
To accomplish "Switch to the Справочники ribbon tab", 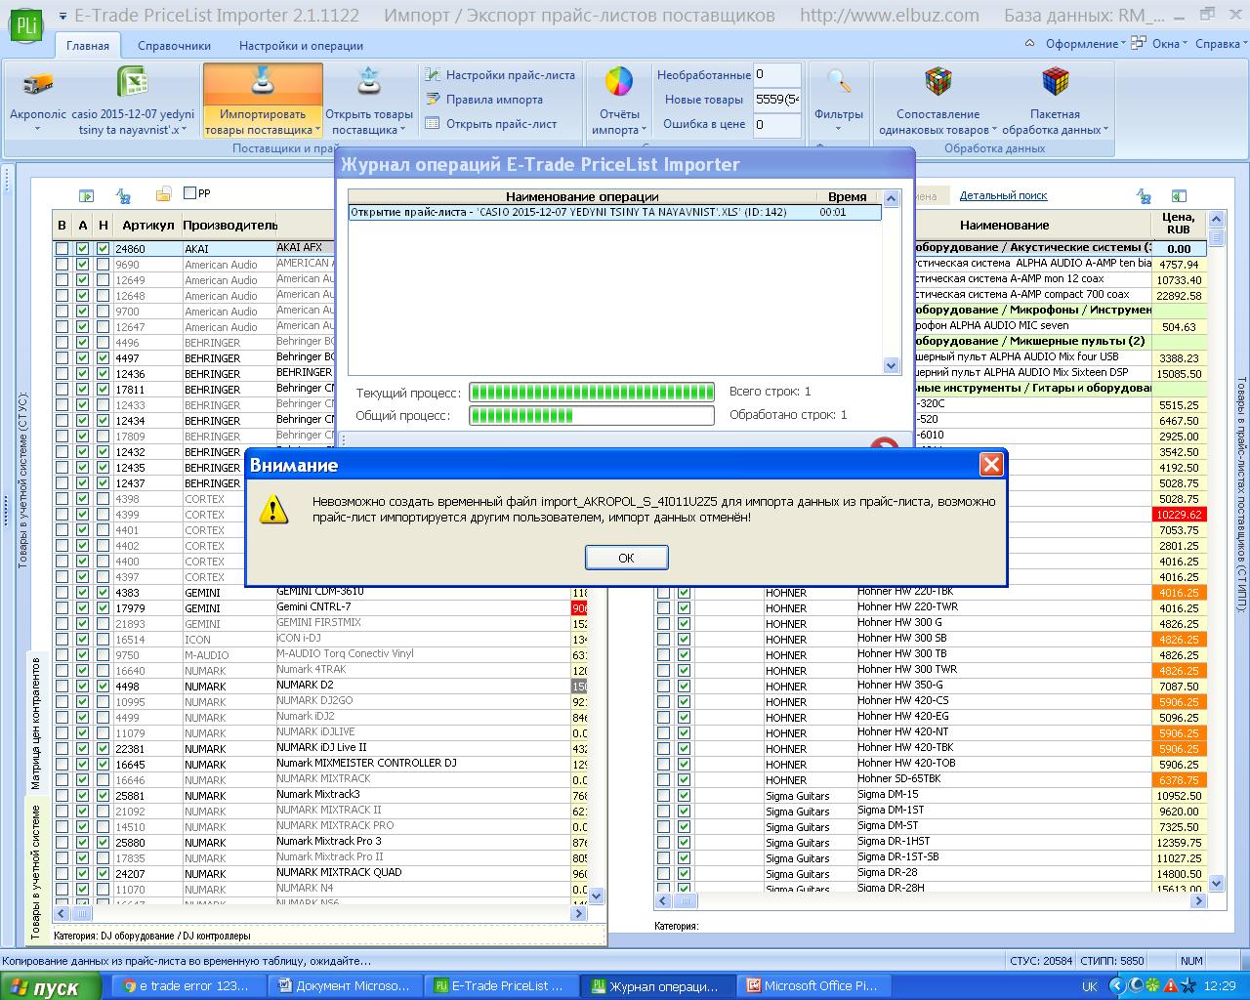I will click(175, 45).
